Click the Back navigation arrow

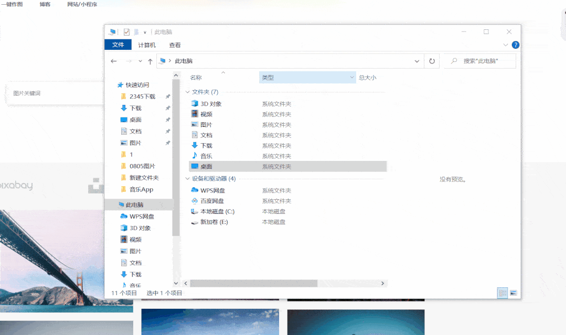tap(114, 61)
